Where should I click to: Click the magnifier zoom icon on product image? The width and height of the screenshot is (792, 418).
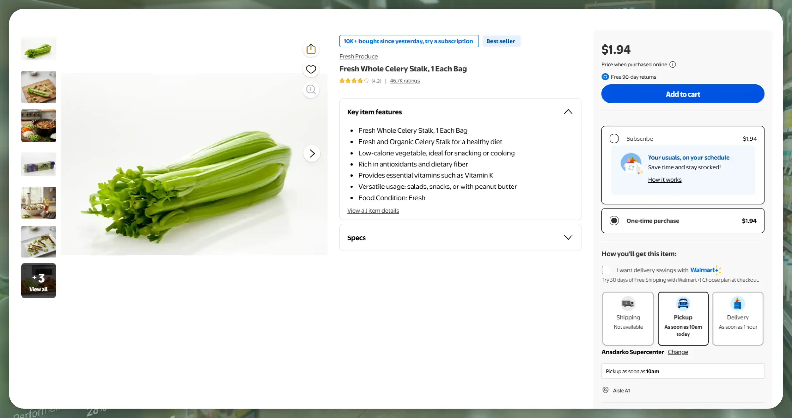pyautogui.click(x=311, y=90)
